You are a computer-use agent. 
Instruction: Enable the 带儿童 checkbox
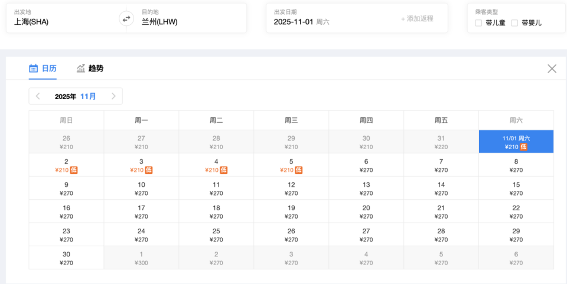pyautogui.click(x=478, y=23)
